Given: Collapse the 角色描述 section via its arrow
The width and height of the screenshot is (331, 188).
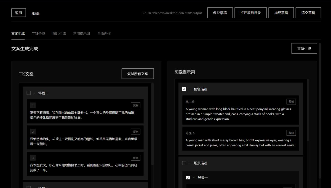Looking at the screenshot, I should (x=189, y=89).
